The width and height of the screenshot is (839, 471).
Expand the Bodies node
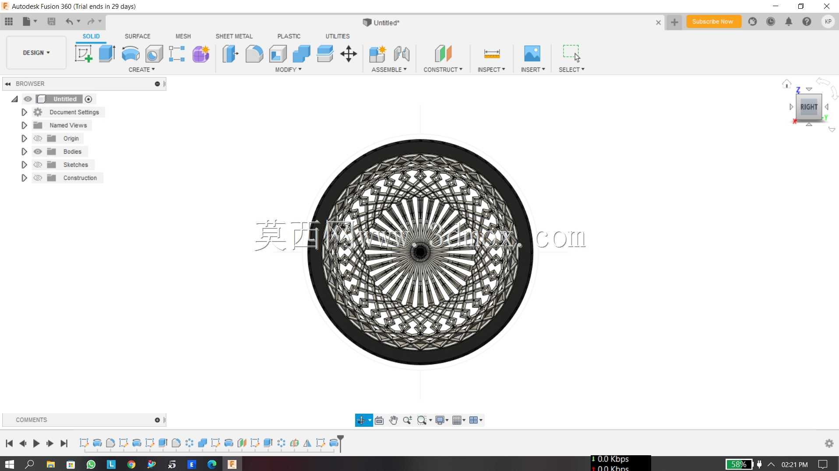[24, 151]
